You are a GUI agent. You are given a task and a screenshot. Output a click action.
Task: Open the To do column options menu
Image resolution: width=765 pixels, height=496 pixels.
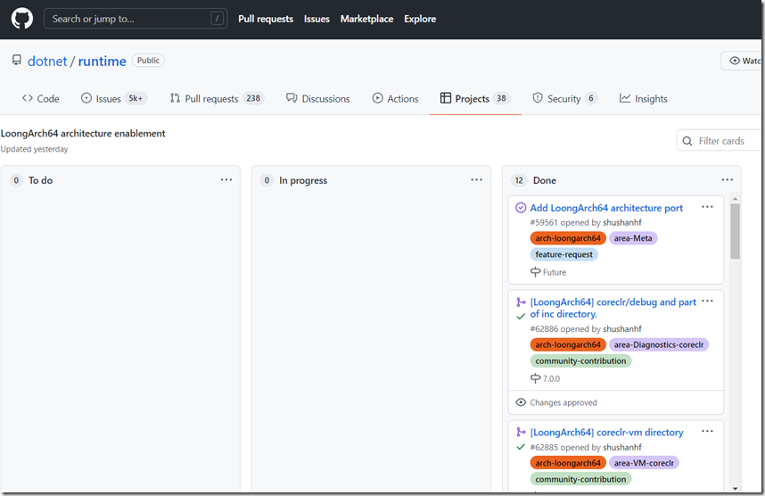226,180
